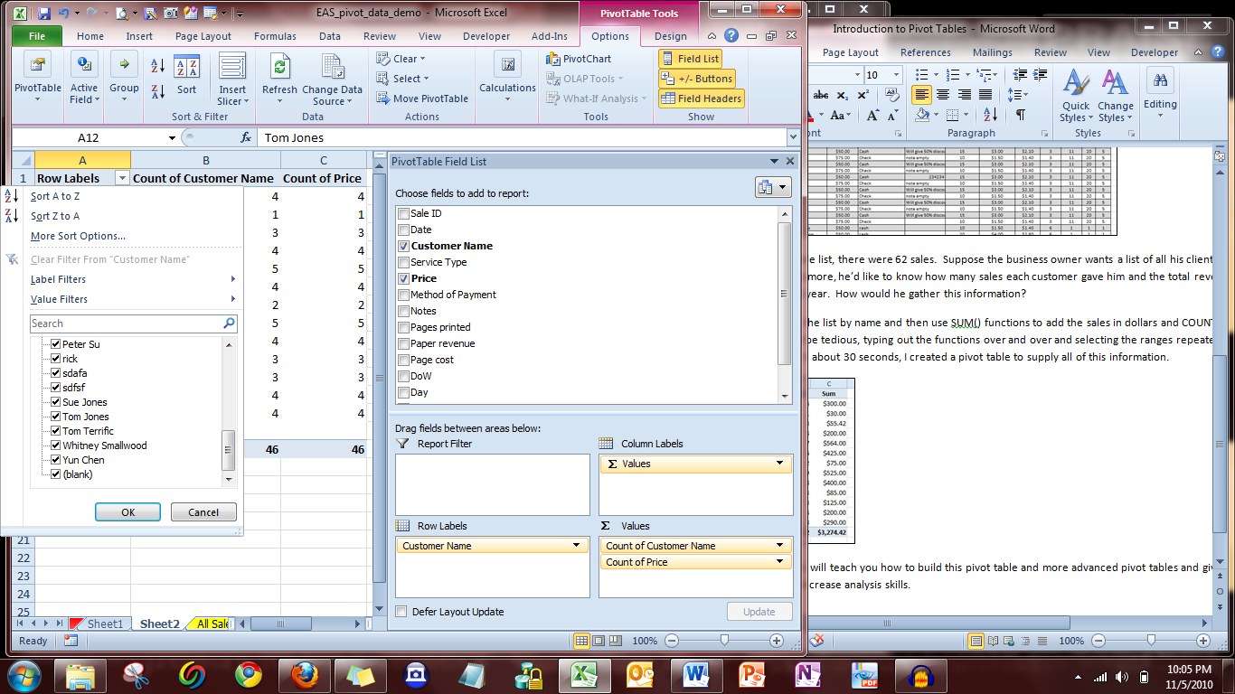Enable the Defer Layout Update checkbox
This screenshot has width=1235, height=694.
point(401,612)
